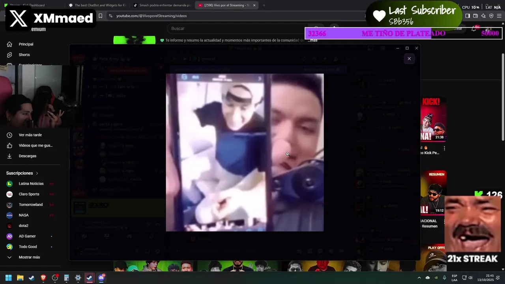Open Todo Good channel

(28, 247)
